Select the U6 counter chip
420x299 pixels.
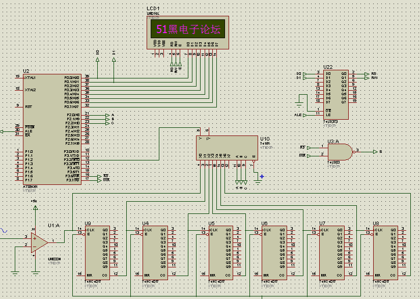click(274, 253)
